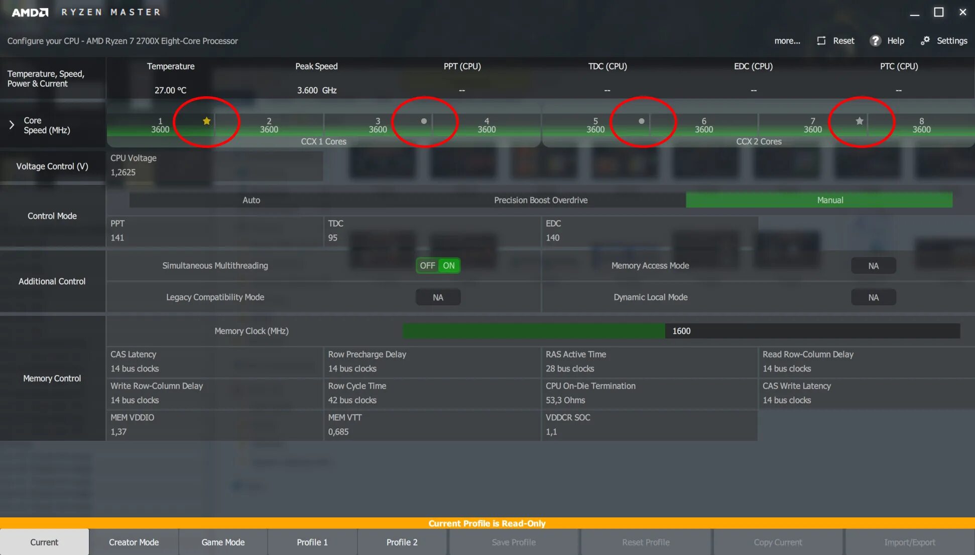Switch to Creator Mode tab

134,542
